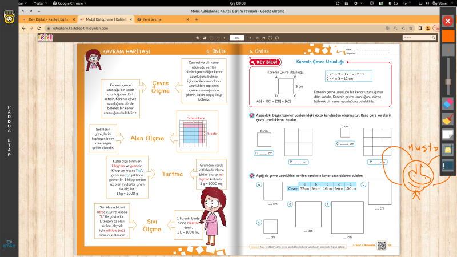This screenshot has height=257, width=457.
Task: Open the Yerler menu in the top panel
Action: pos(41,3)
